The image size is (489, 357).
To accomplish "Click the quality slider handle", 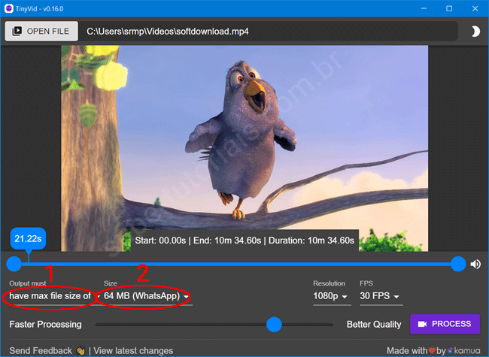I will 274,324.
